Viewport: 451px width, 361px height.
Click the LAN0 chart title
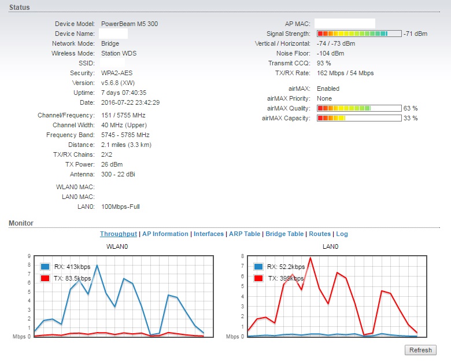[x=331, y=246]
